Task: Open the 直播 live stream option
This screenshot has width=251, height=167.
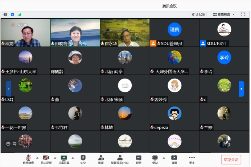Action: click(x=174, y=159)
